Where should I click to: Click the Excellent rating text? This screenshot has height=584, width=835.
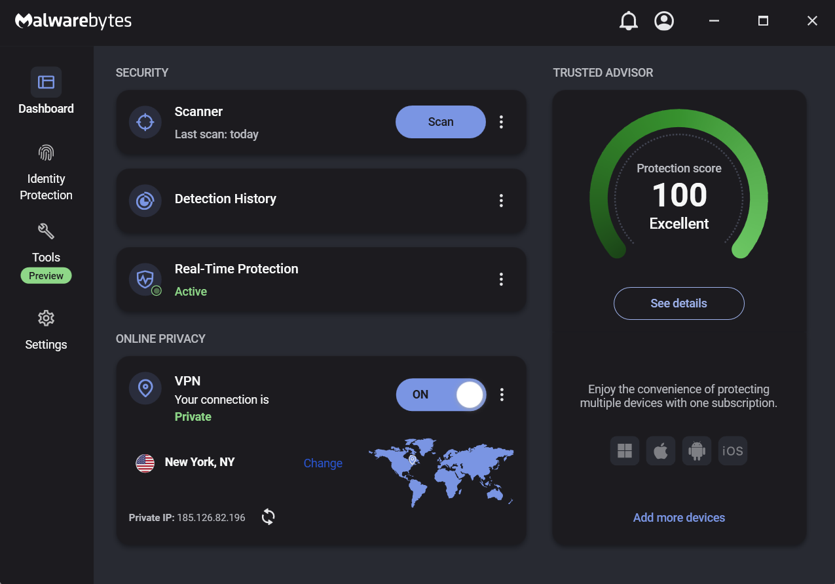[679, 224]
